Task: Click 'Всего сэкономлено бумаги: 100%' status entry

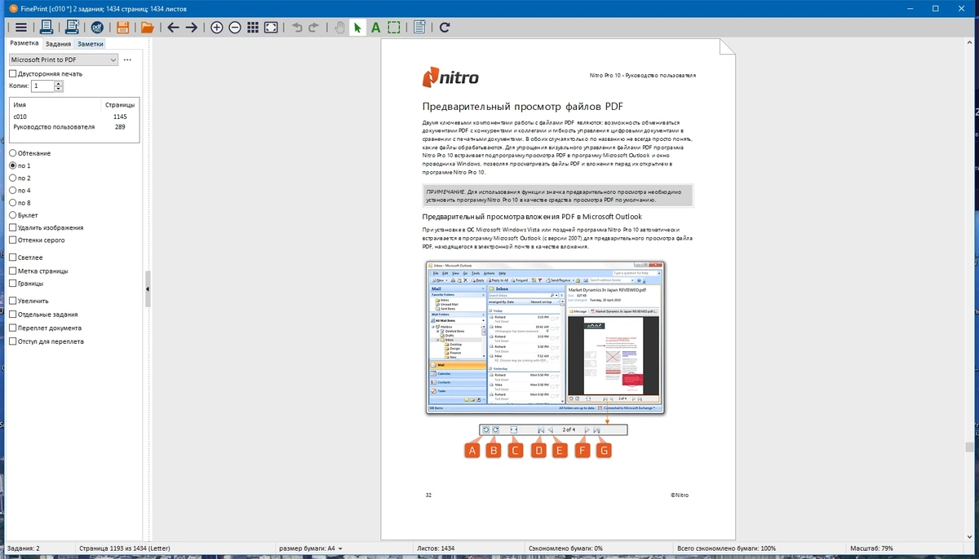Action: [727, 548]
